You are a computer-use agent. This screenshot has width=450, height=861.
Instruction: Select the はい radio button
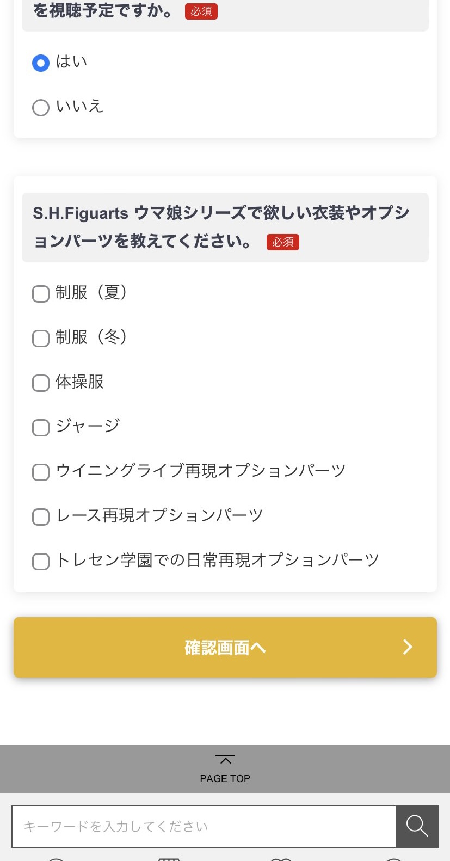41,63
